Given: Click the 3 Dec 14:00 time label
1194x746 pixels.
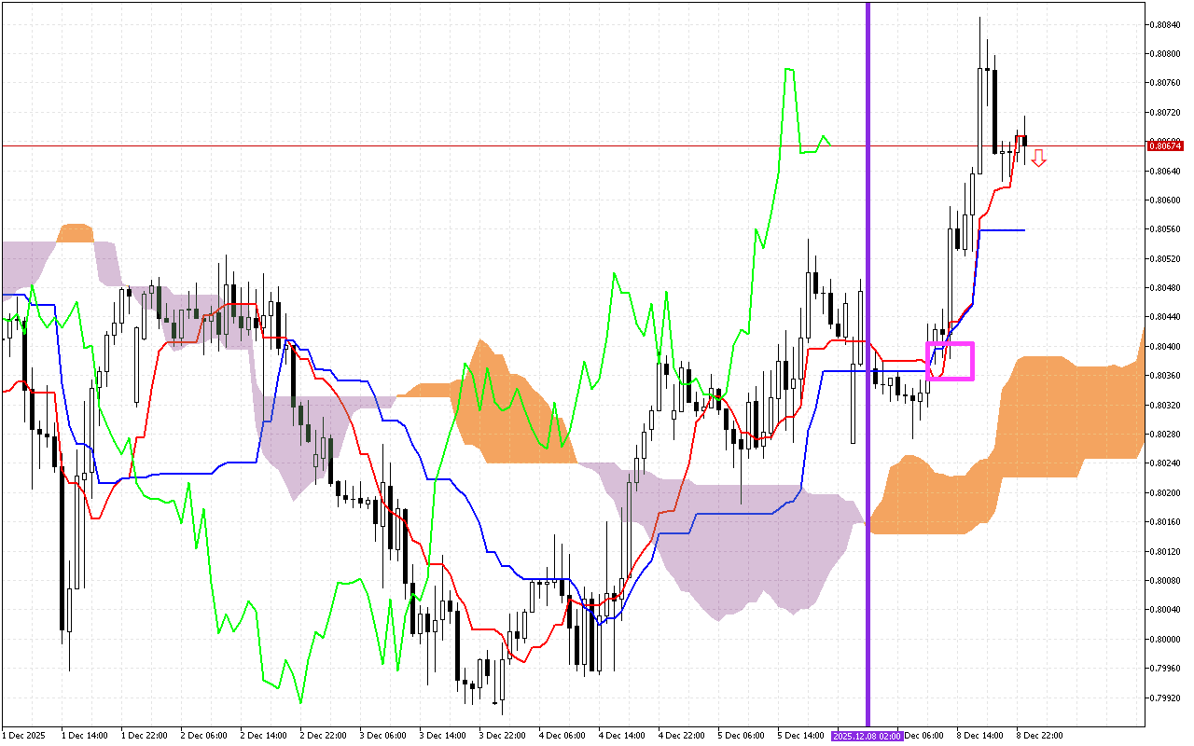Looking at the screenshot, I should point(441,736).
